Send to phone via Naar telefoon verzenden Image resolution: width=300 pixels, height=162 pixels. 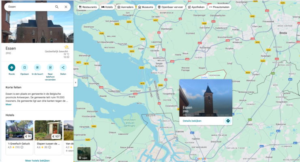(50, 68)
